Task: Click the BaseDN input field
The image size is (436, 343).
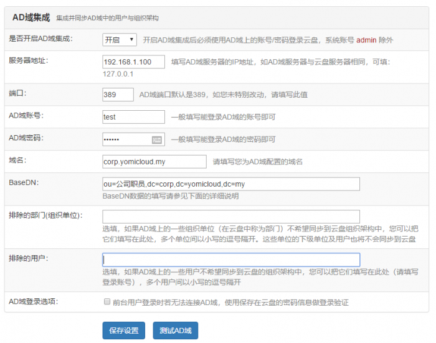Action: coord(231,184)
